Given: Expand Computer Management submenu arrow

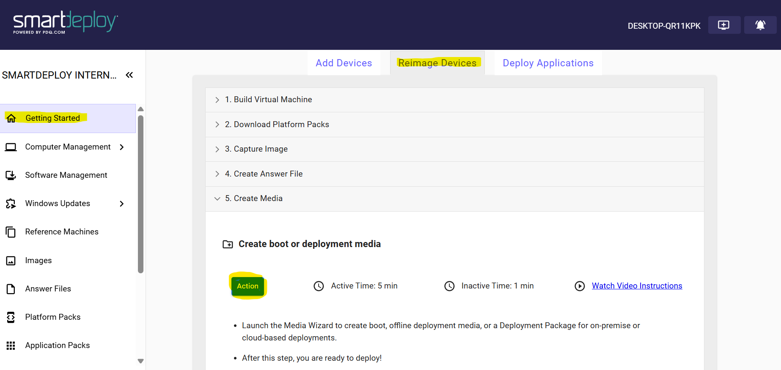Looking at the screenshot, I should click(122, 147).
